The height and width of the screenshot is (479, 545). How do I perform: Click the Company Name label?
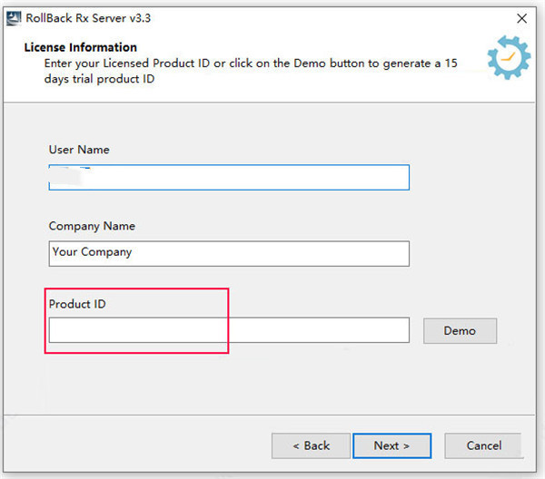(x=92, y=226)
